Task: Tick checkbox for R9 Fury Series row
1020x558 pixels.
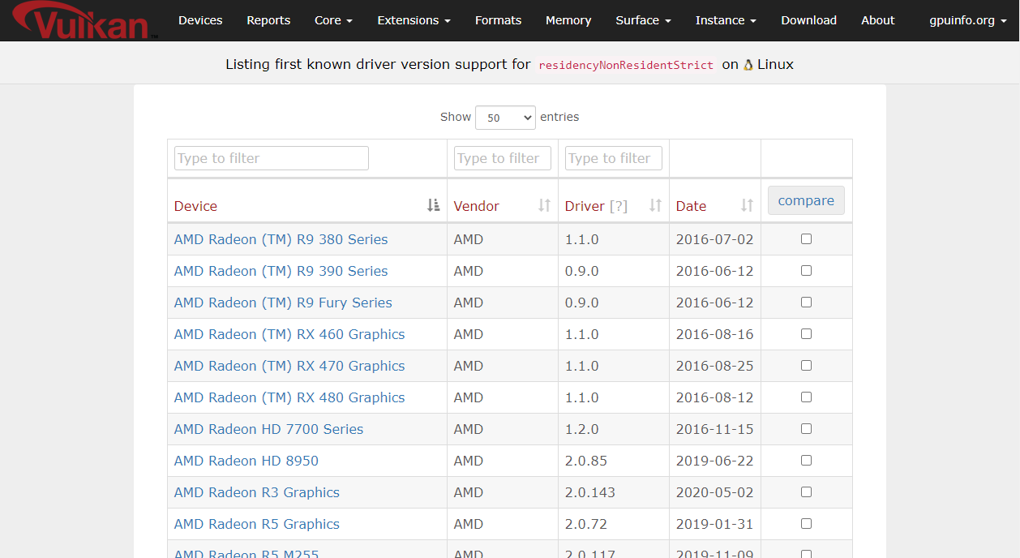Action: coord(806,303)
